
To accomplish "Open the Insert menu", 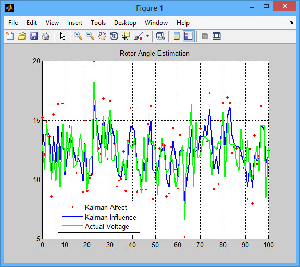I will click(74, 23).
